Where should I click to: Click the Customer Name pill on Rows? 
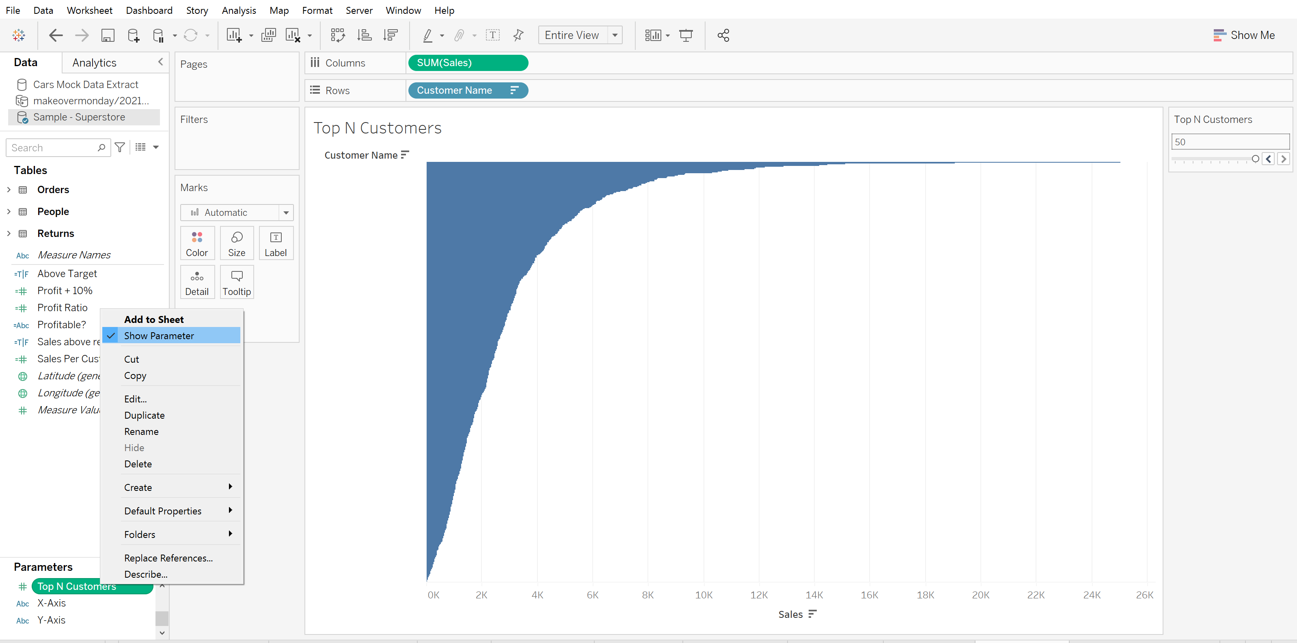(468, 90)
